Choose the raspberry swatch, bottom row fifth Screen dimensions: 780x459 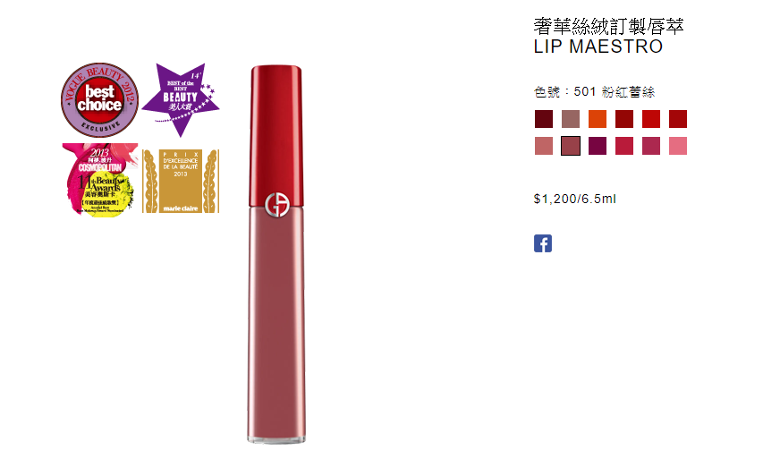coord(651,146)
